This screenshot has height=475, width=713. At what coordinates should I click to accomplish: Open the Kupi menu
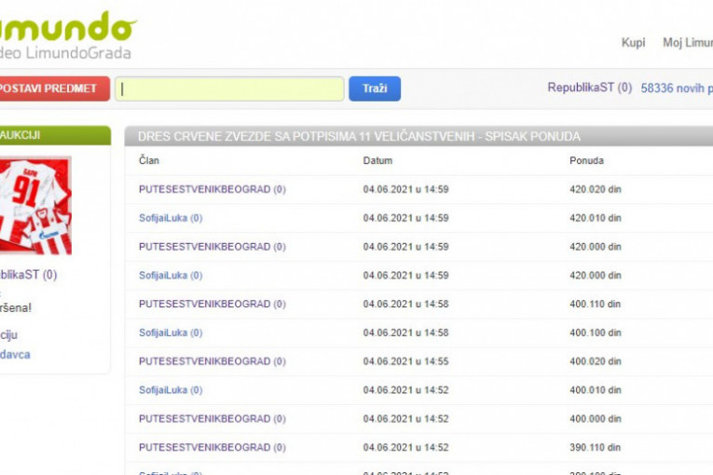(x=633, y=43)
